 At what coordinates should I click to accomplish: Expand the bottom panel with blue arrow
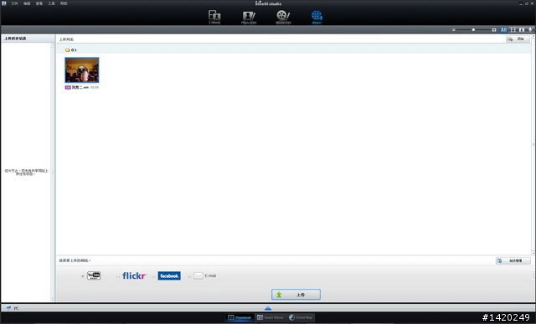pyautogui.click(x=268, y=308)
